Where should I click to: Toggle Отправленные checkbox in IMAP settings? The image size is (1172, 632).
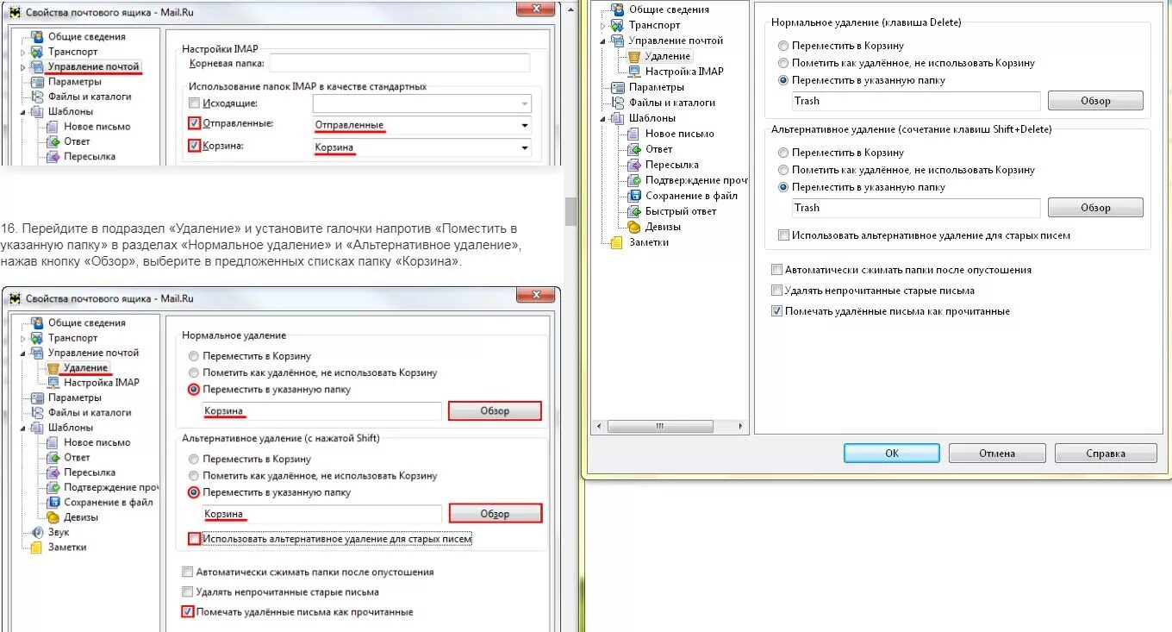194,124
